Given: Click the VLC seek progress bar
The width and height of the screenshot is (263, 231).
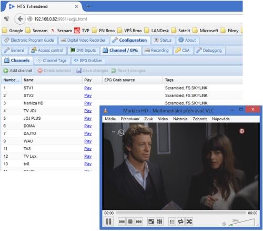Looking at the screenshot, I should (181, 213).
